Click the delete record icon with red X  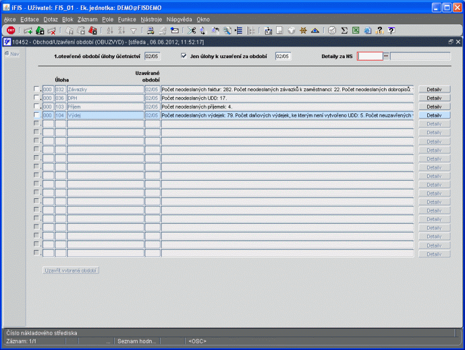click(52, 31)
